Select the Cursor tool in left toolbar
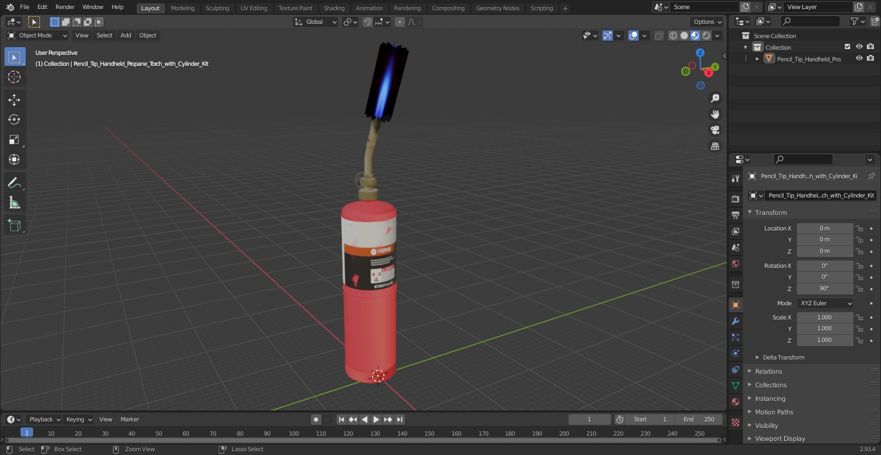The image size is (881, 455). 14,77
